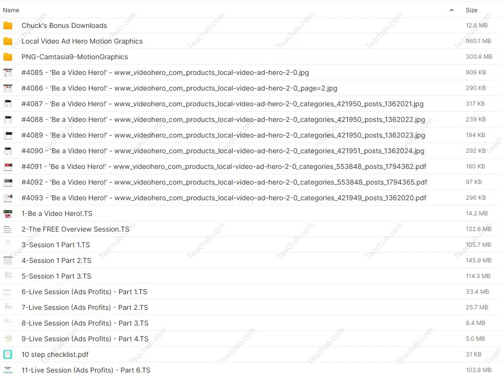The image size is (501, 376).
Task: Sort files by the Name column
Action: pos(11,10)
